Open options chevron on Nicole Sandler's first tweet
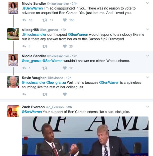153x156 pixels. 147,3
